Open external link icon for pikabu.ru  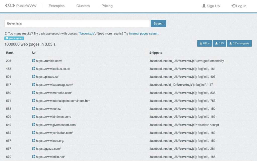(x=34, y=77)
